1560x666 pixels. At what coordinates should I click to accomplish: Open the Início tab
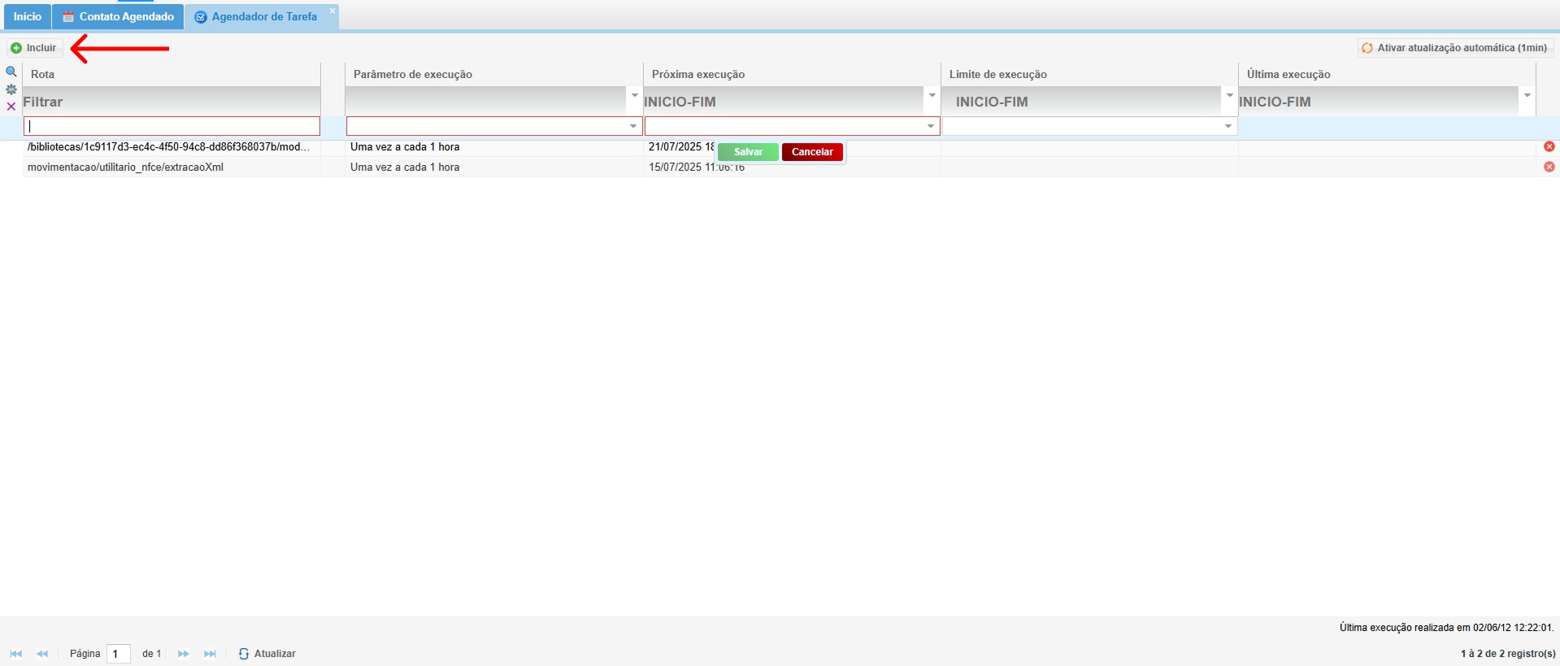(27, 16)
